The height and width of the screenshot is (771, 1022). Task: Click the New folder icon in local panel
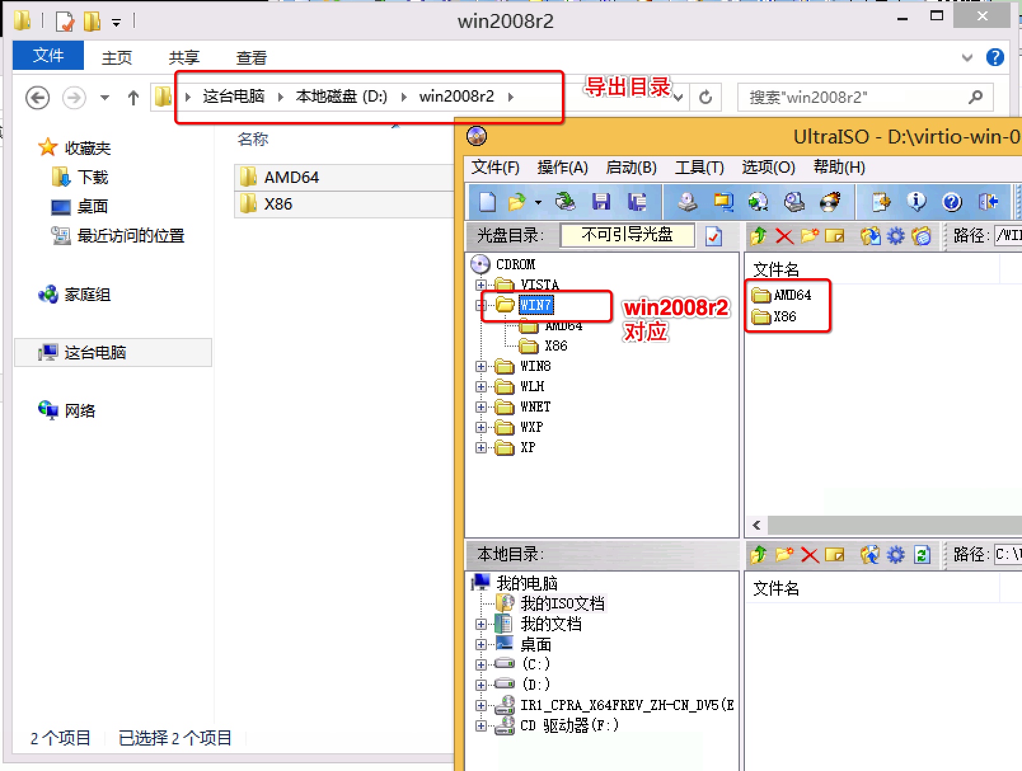tap(785, 555)
